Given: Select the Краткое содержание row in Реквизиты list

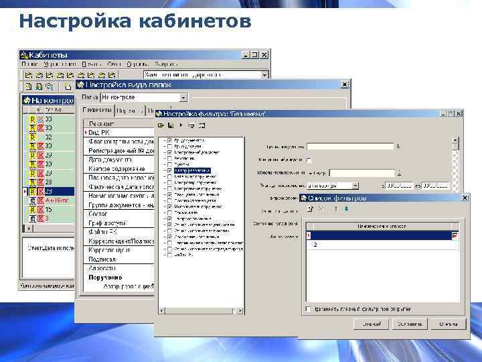Looking at the screenshot, I should (119, 169).
